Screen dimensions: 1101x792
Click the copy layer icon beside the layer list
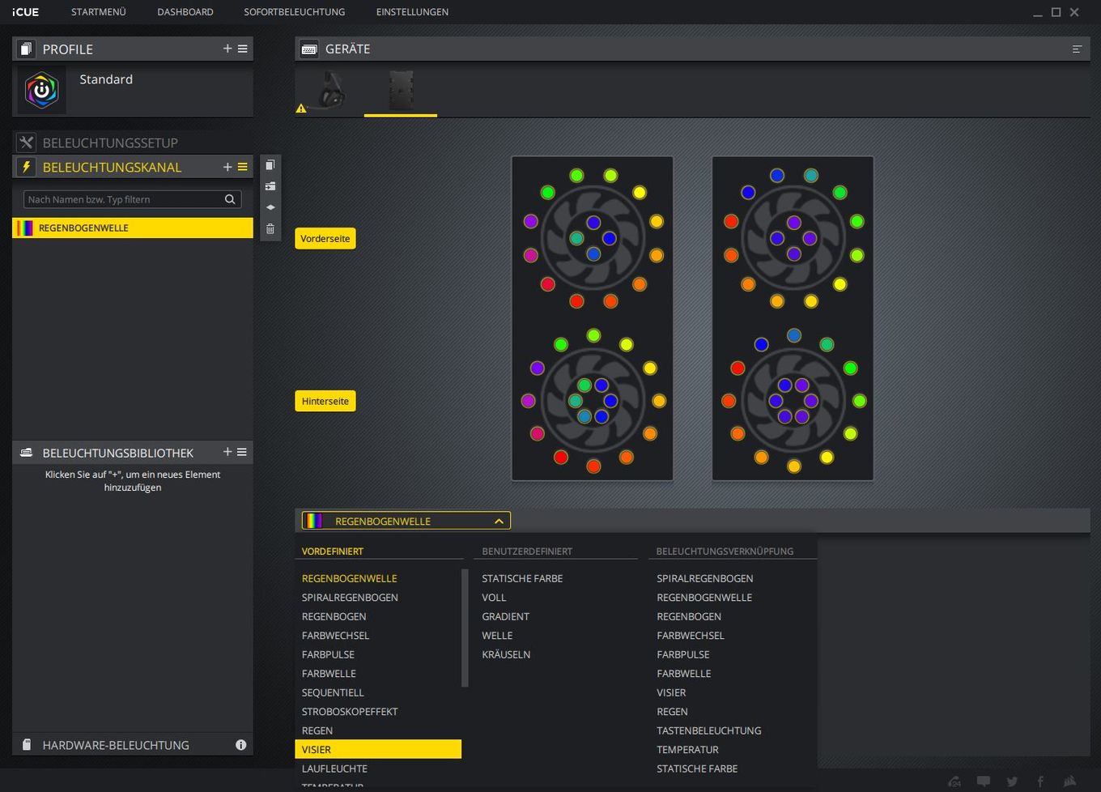270,164
